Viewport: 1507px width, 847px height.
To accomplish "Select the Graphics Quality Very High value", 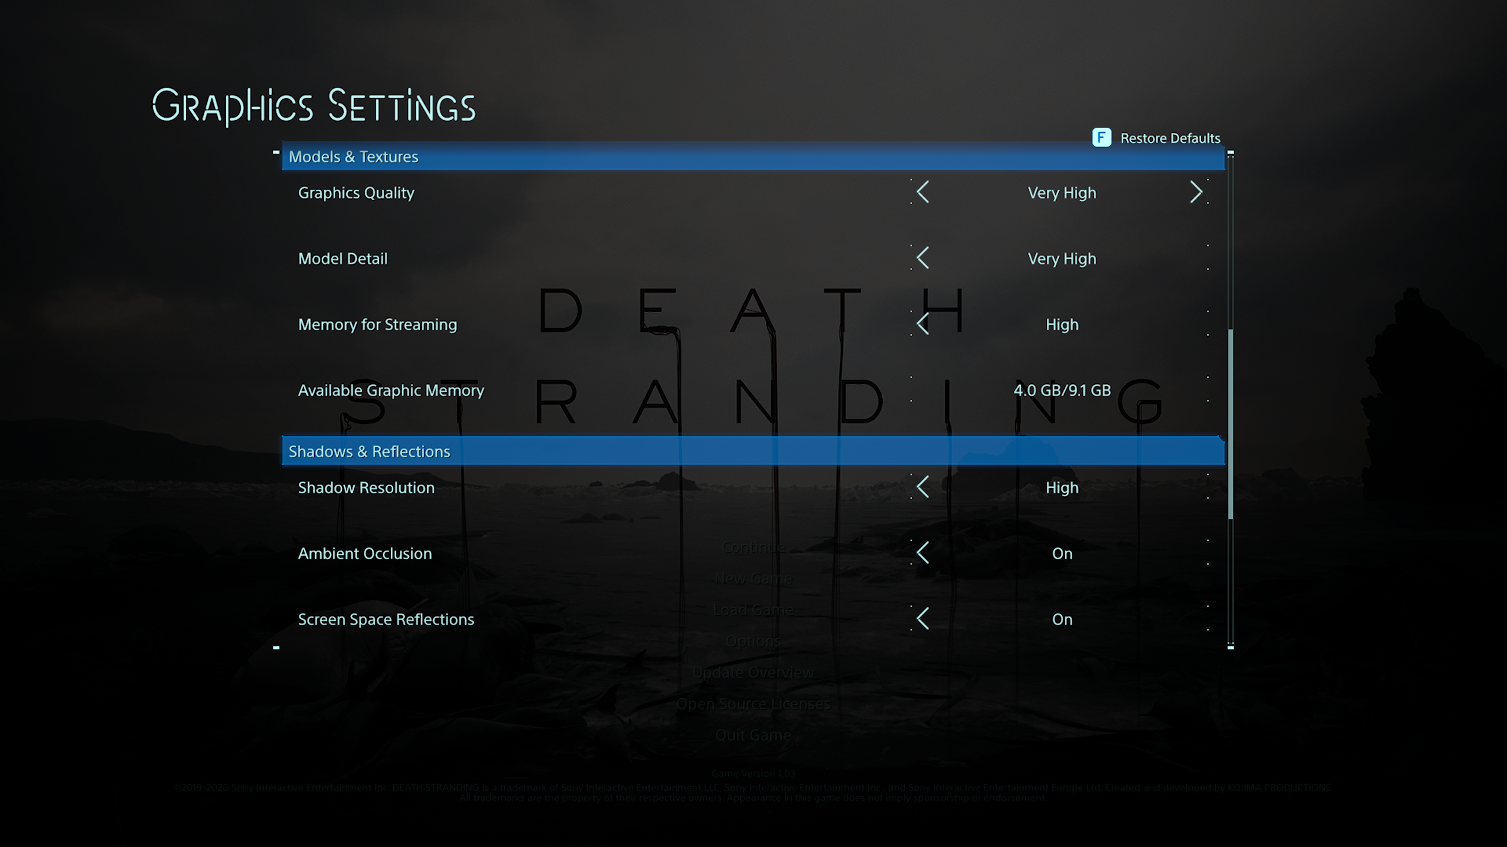I will (x=1062, y=193).
